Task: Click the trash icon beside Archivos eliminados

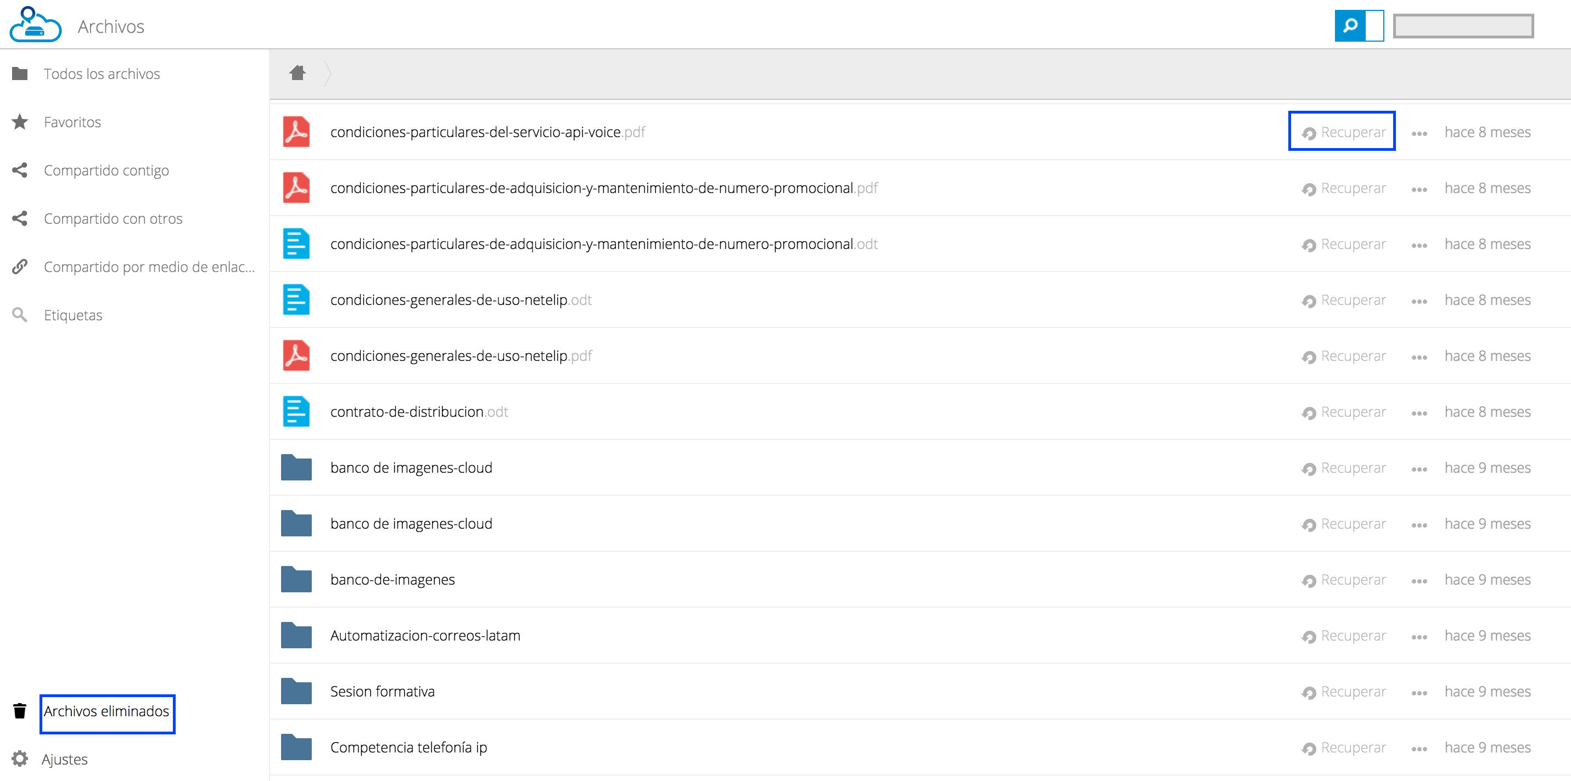Action: (20, 710)
